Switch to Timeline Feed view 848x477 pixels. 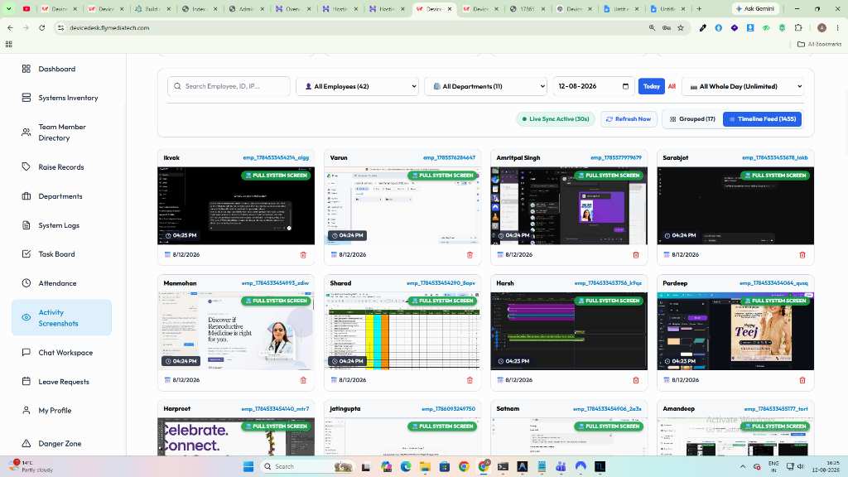(763, 119)
